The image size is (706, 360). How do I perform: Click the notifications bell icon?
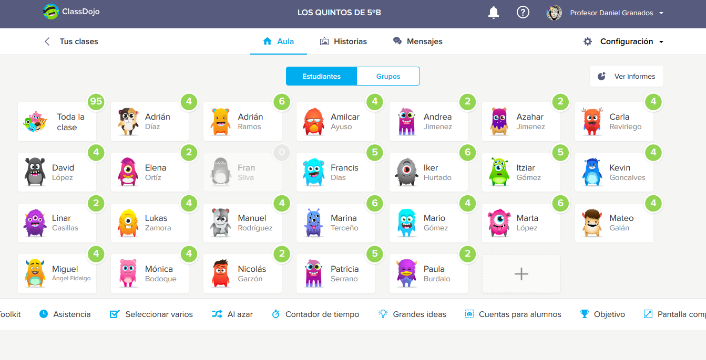pos(494,12)
